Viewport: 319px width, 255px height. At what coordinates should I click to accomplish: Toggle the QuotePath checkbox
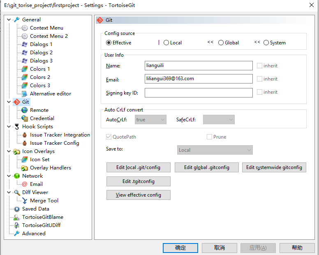(x=109, y=137)
